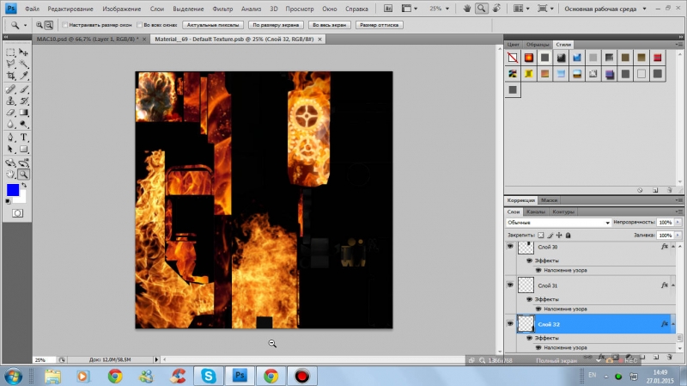
Task: Select the Blur tool
Action: pyautogui.click(x=10, y=124)
